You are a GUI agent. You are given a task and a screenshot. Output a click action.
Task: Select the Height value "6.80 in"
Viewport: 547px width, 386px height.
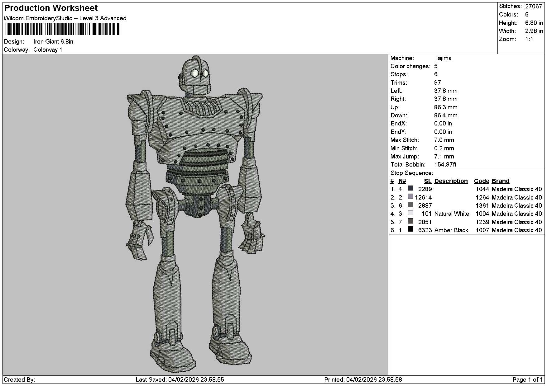point(534,23)
